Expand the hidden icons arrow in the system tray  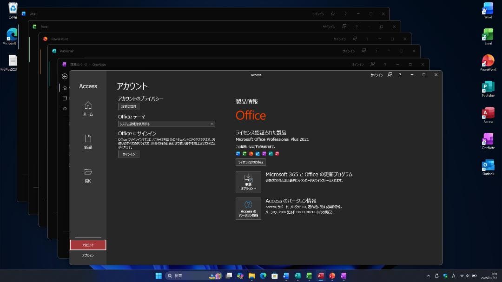(428, 275)
